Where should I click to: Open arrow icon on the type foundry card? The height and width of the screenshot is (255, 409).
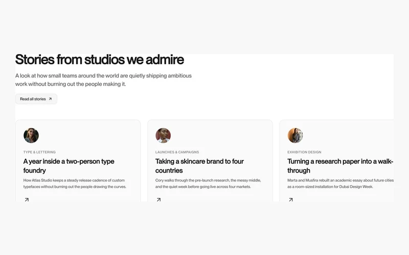point(27,199)
